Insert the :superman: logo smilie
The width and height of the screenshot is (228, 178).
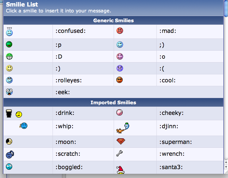coord(121,141)
